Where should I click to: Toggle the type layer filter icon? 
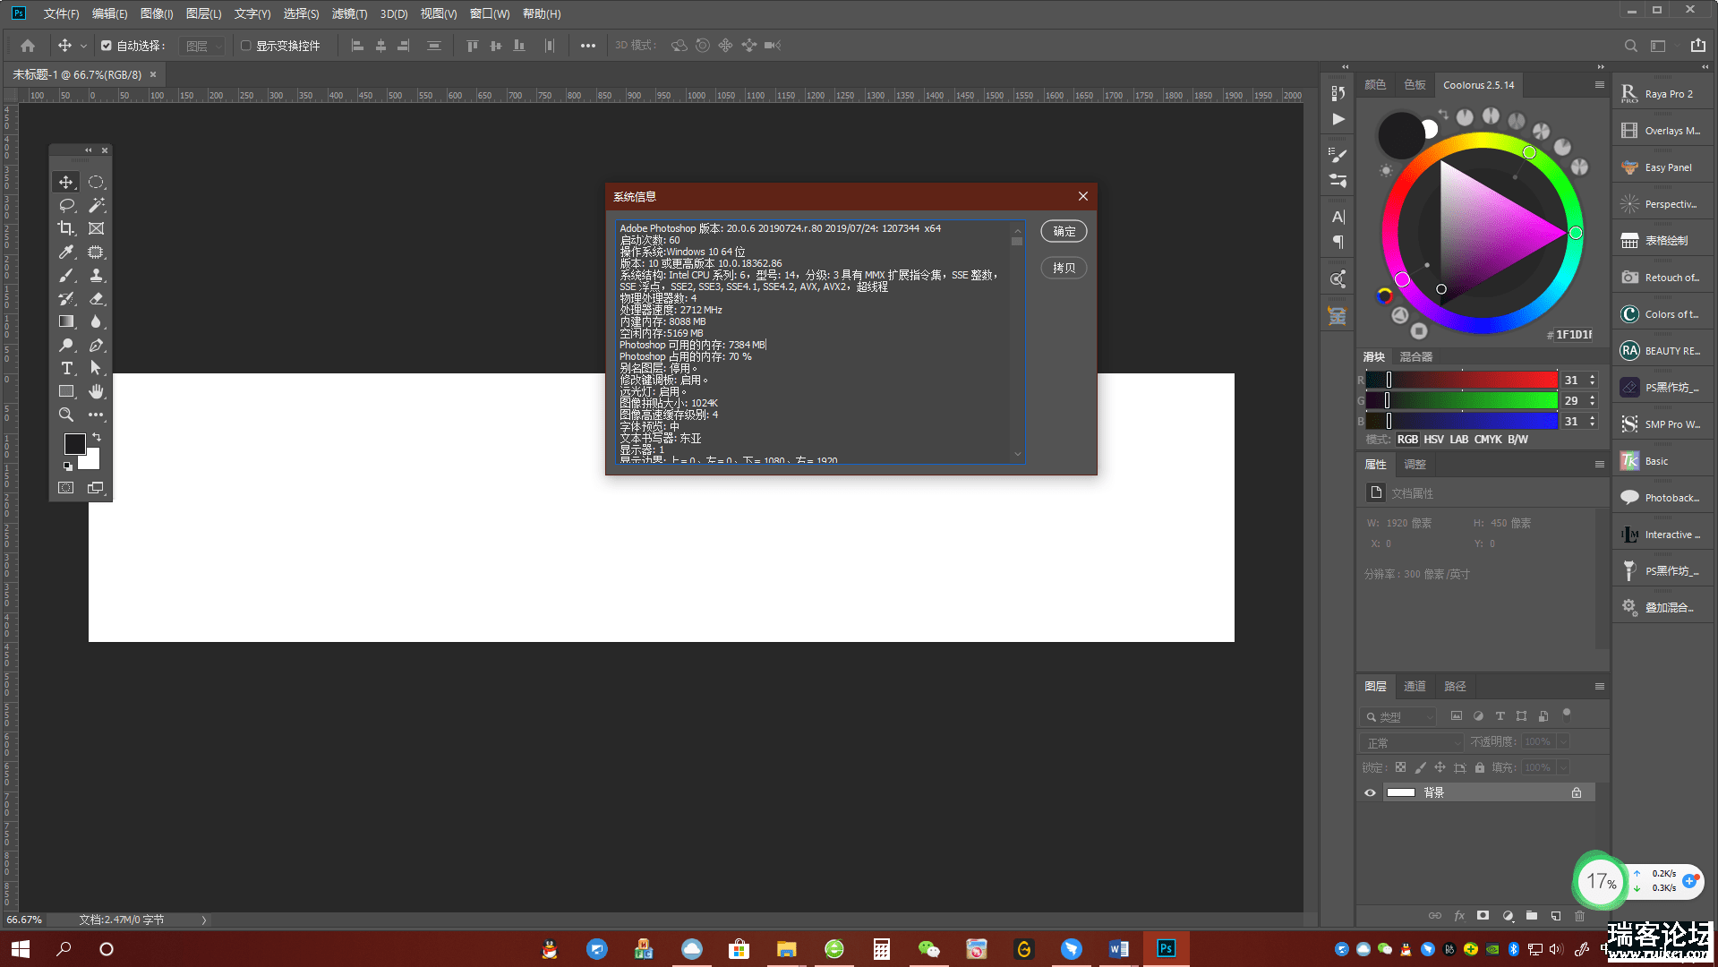click(x=1500, y=716)
